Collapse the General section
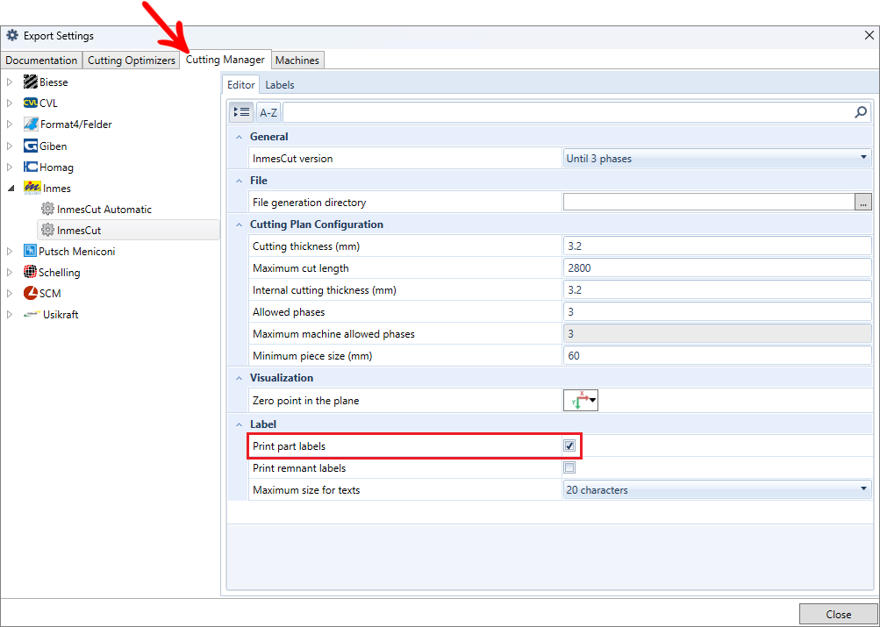 coord(239,137)
